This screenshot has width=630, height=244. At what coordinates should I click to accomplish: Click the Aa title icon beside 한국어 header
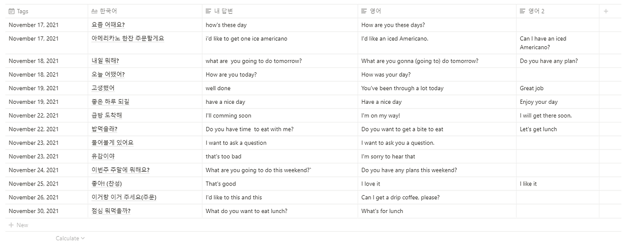(94, 11)
